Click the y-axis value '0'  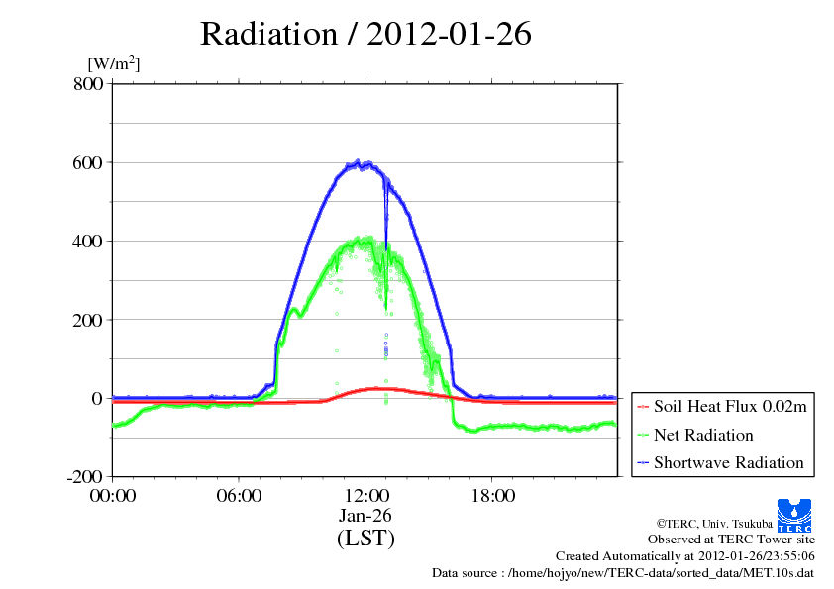pyautogui.click(x=97, y=398)
